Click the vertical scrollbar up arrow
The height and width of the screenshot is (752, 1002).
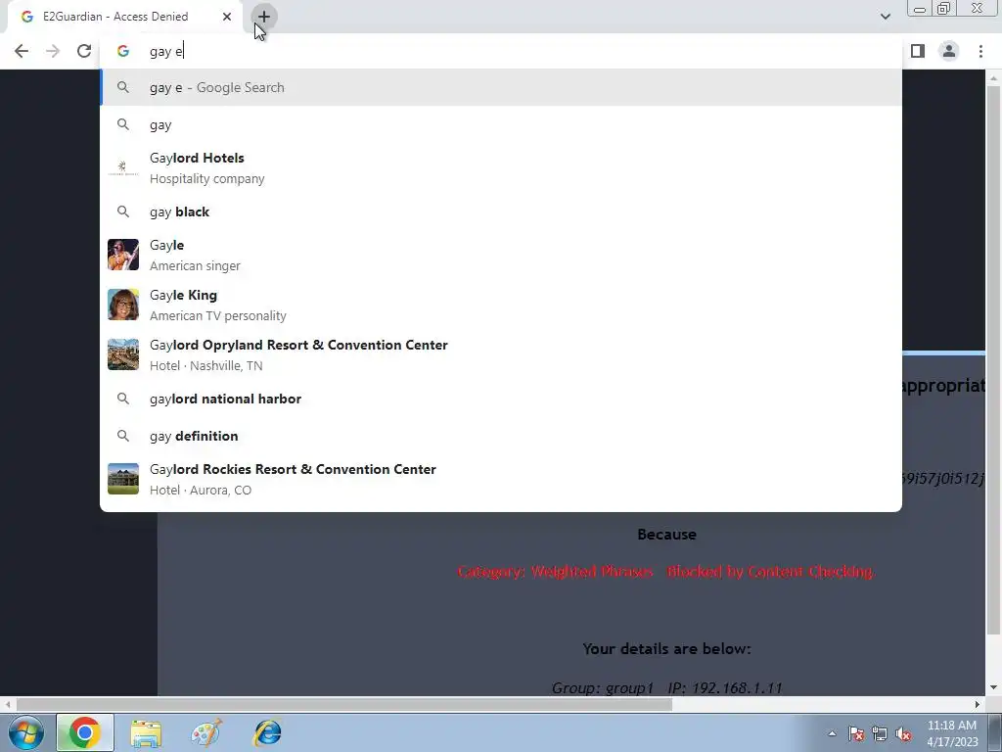(x=994, y=78)
